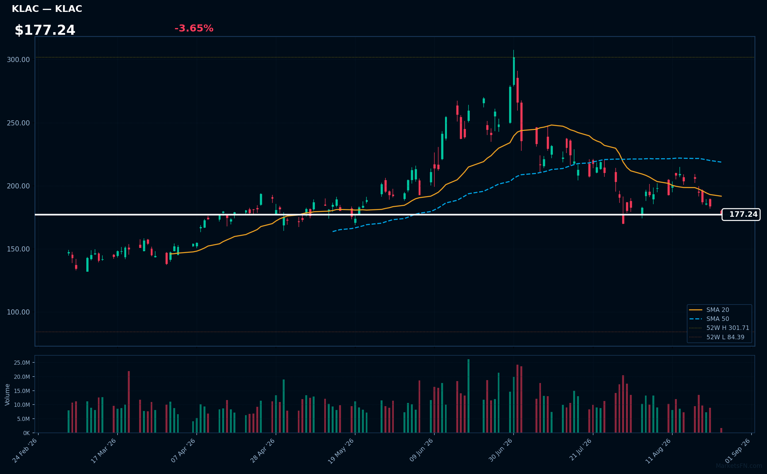Viewport: 767px width, 474px height.
Task: Click the 100.00 price axis label
Action: (x=18, y=312)
